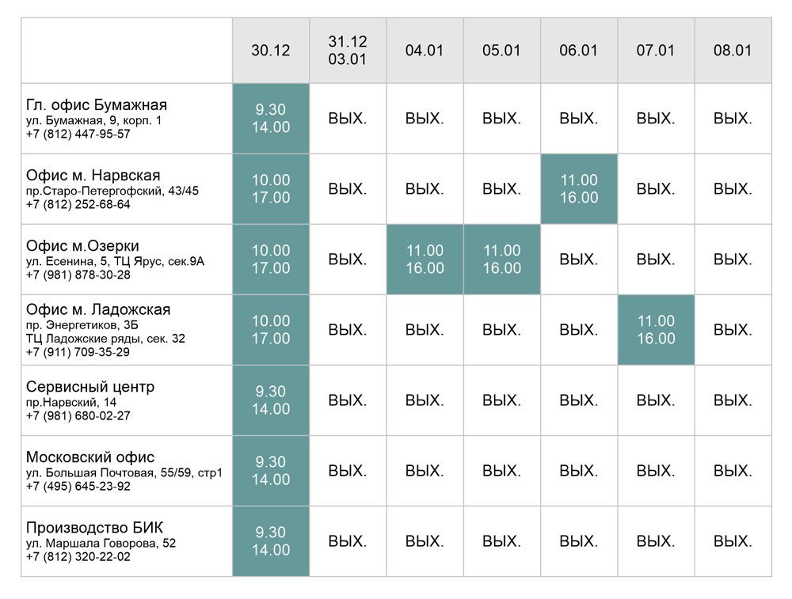The width and height of the screenshot is (792, 599).
Task: Click Озерки office 05.01 hours cell
Action: pyautogui.click(x=502, y=260)
